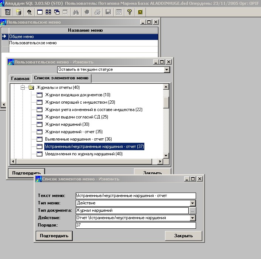The image size is (261, 259).
Task: Maximize the Пользовательское меню - Изменить window
Action: click(162, 62)
